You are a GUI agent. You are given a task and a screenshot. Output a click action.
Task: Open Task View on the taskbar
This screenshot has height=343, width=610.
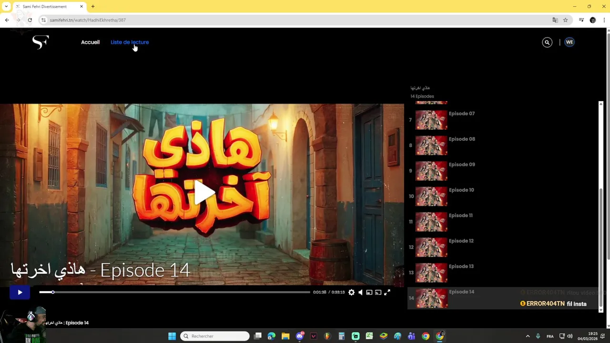(258, 336)
